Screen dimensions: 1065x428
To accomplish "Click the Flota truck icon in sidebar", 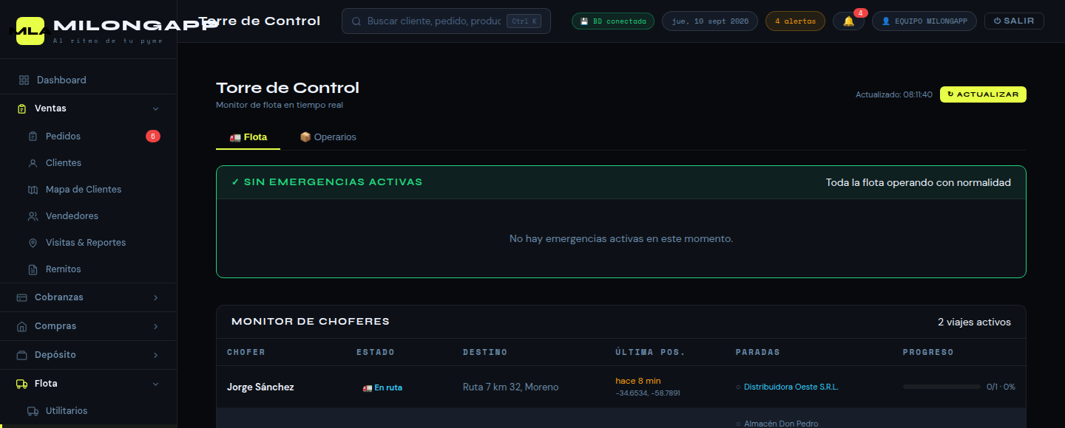I will (22, 384).
